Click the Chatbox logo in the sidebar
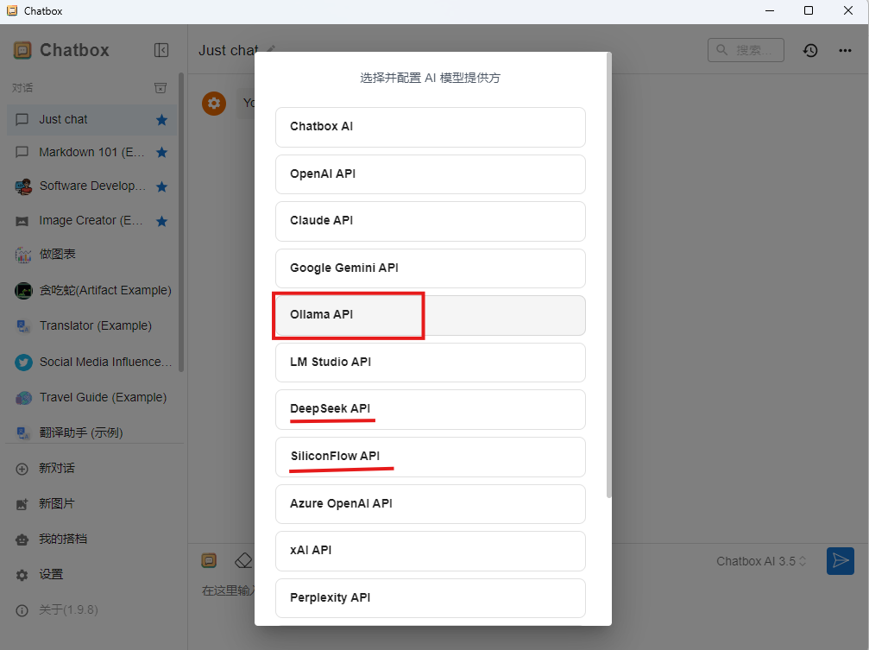869x650 pixels. [22, 50]
